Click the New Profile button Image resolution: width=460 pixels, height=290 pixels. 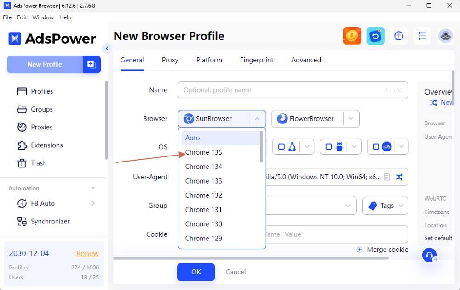(45, 64)
